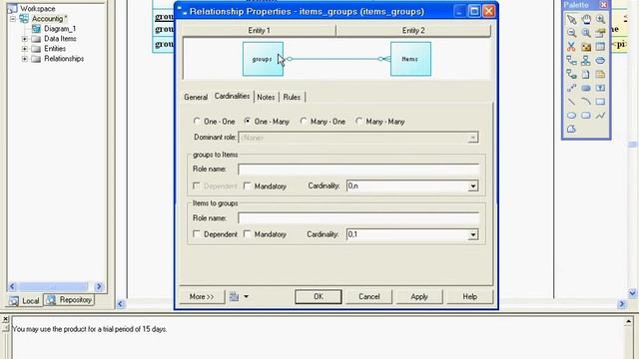
Task: Pick the Properties tool in Palette
Action: click(600, 33)
